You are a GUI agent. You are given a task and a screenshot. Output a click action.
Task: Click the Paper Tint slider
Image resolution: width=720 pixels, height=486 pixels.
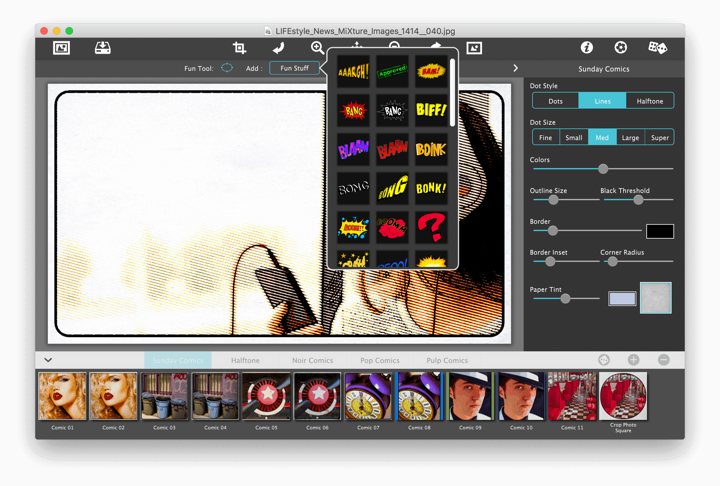(x=566, y=298)
